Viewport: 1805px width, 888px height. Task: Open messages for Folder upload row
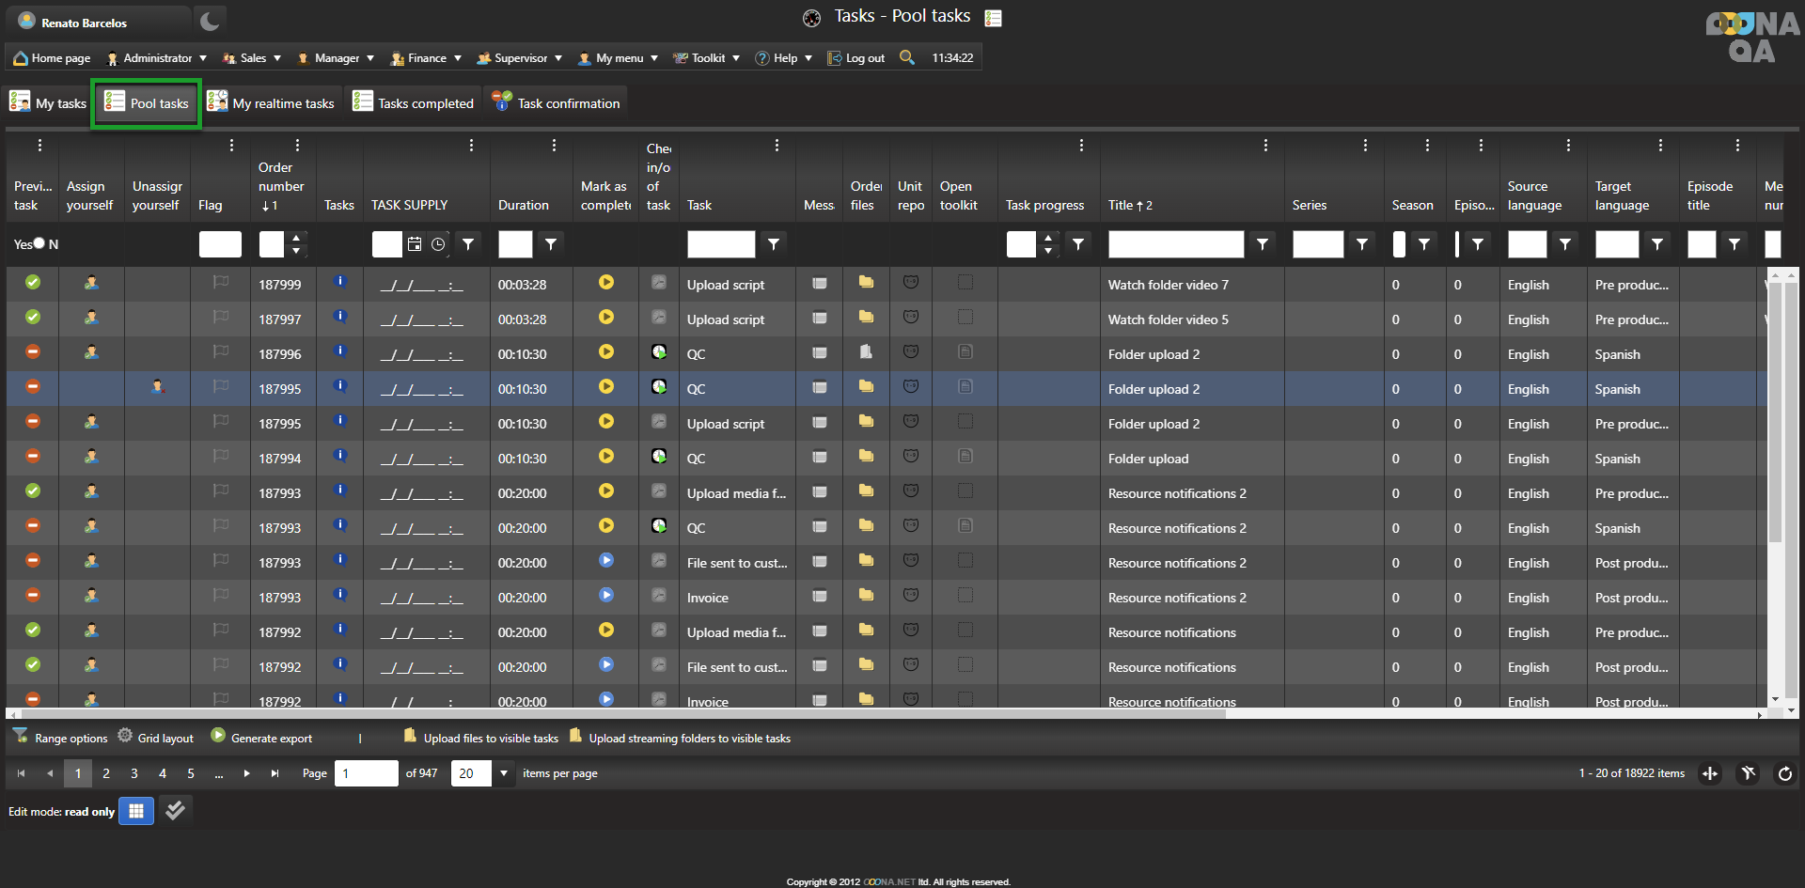click(x=820, y=458)
